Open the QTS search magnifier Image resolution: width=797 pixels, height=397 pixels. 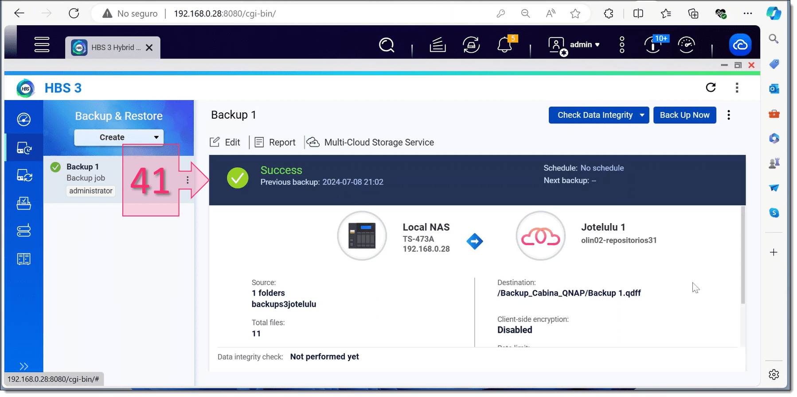pos(387,45)
